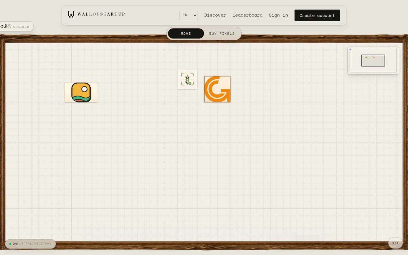
Task: Switch to BUY PIXELS mode
Action: [222, 34]
